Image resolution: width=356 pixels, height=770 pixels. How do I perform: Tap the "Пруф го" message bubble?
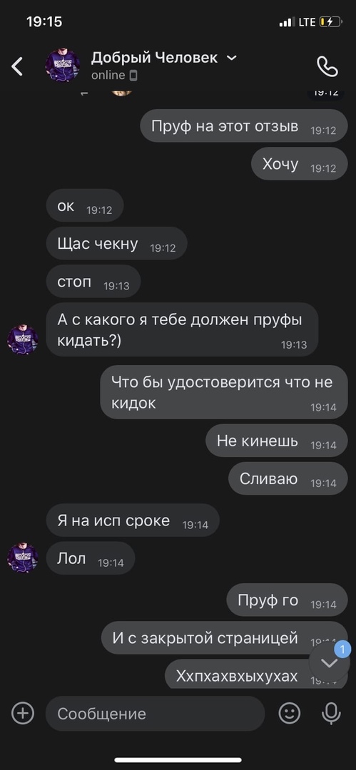(x=287, y=600)
